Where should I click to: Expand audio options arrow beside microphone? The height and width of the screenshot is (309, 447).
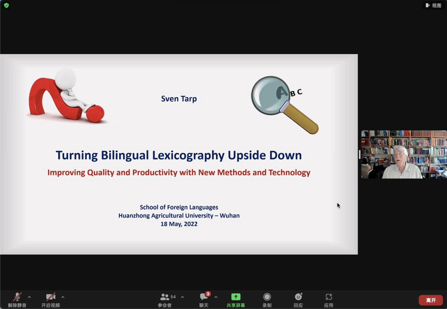coord(29,297)
